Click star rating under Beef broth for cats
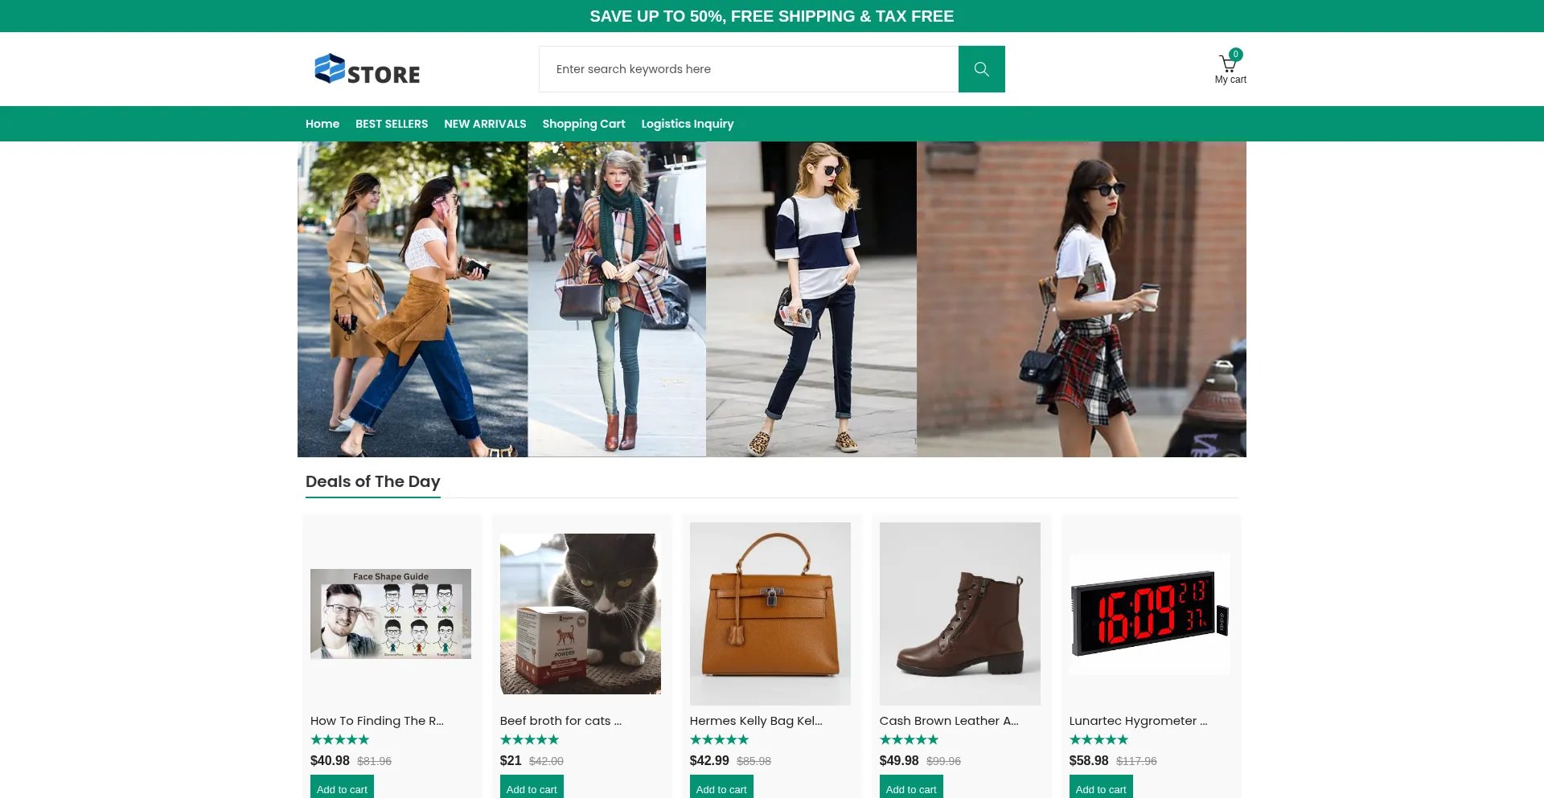Image resolution: width=1544 pixels, height=798 pixels. (x=529, y=739)
